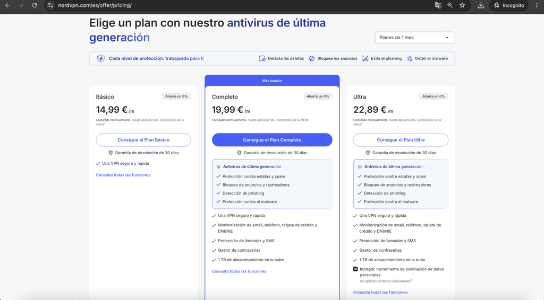Viewport: 544px width, 300px height.
Task: Click Se aplican términos adicionales note
Action: click(386, 281)
